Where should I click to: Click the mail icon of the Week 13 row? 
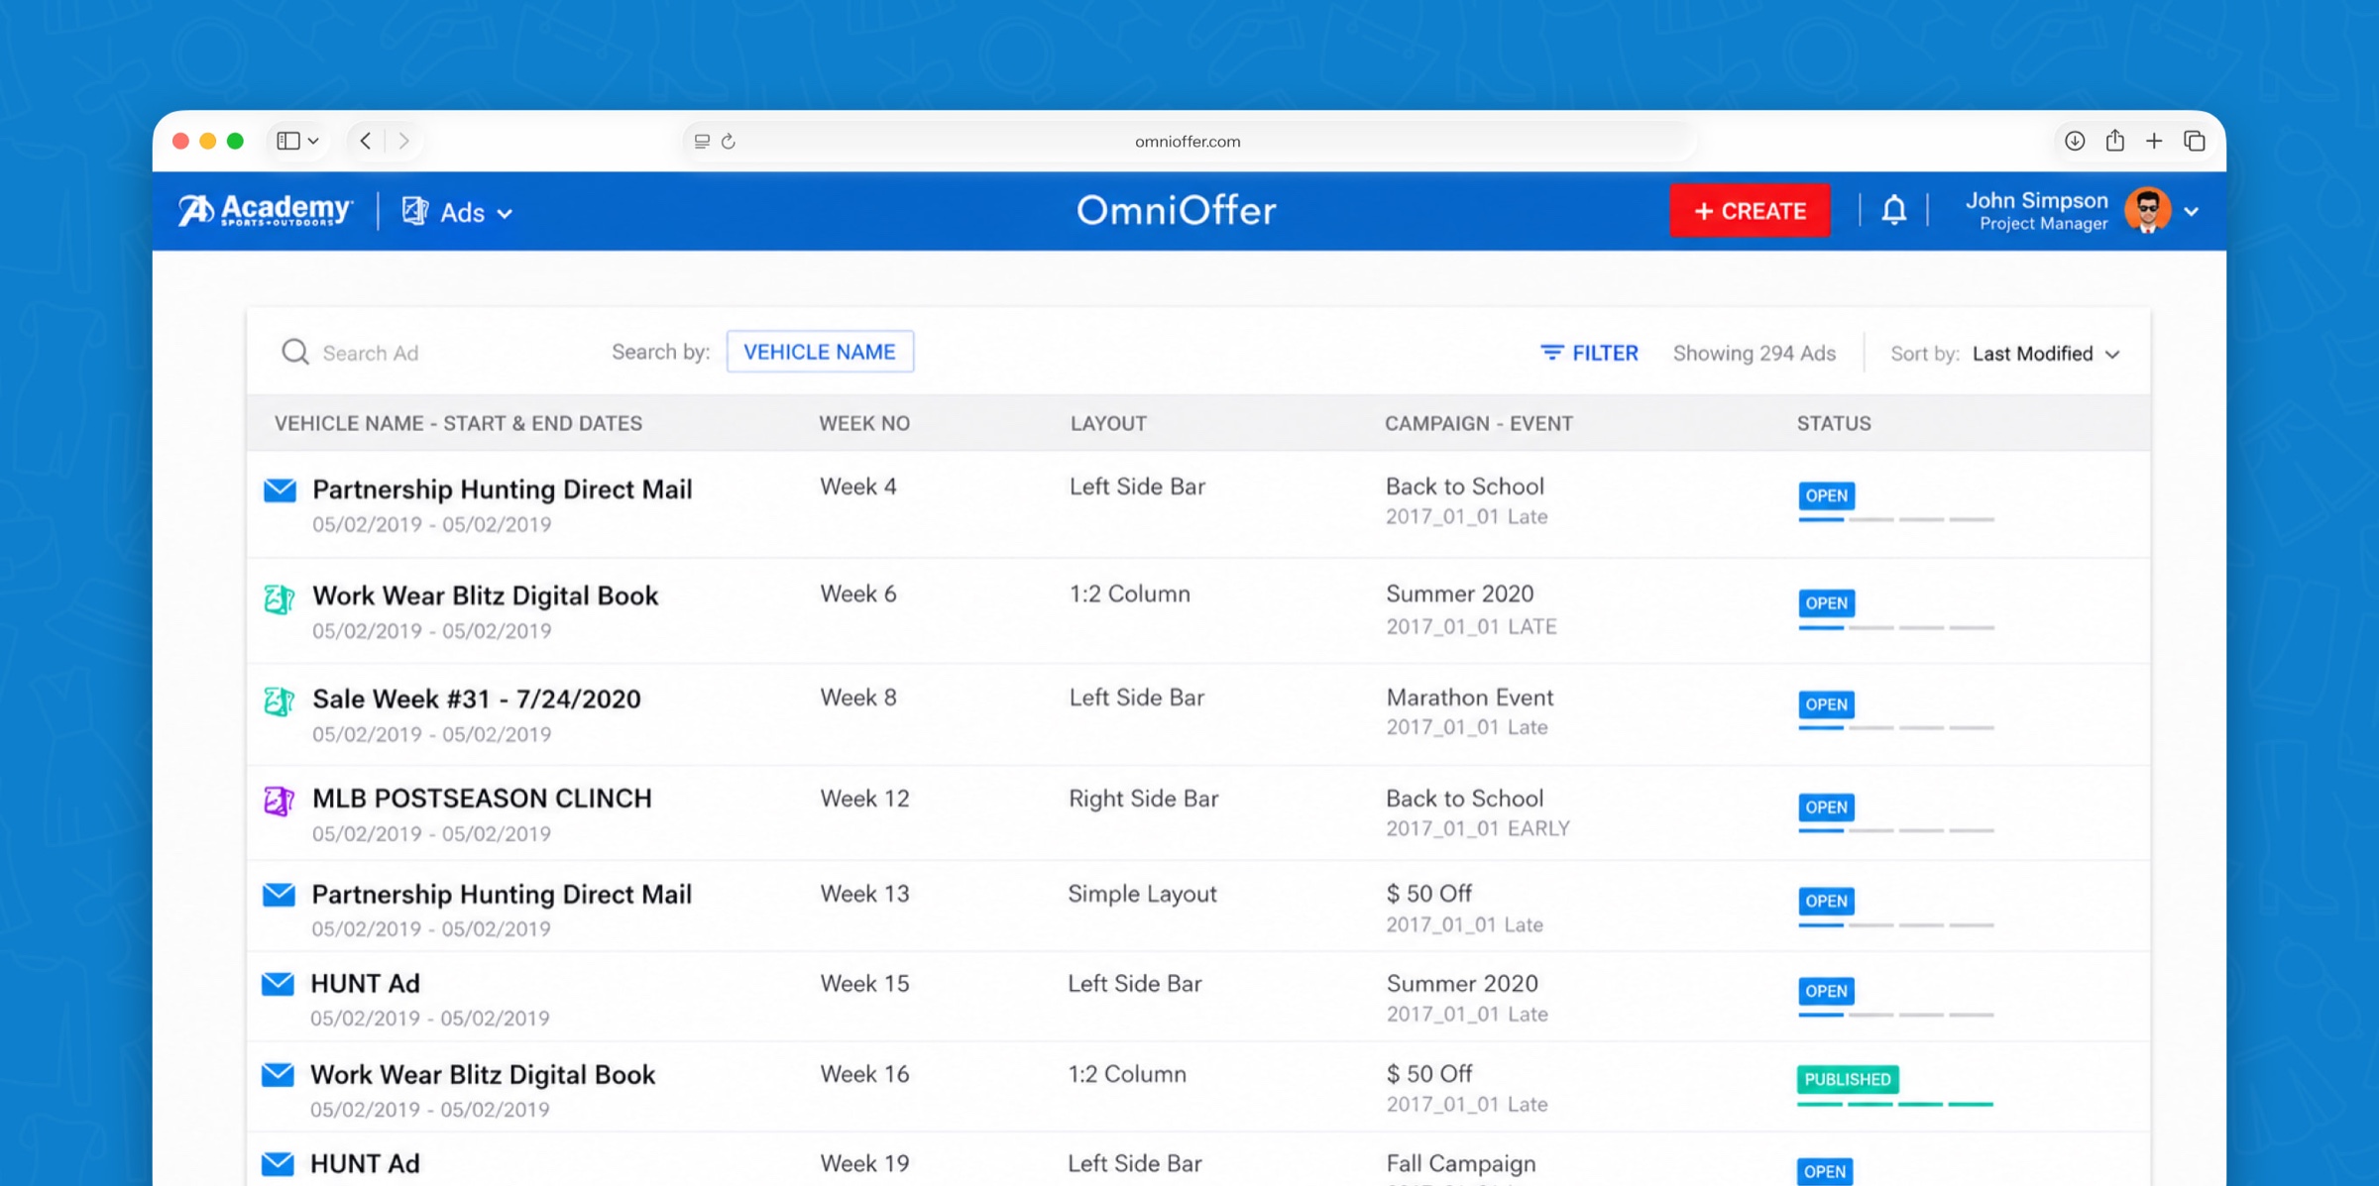279,895
